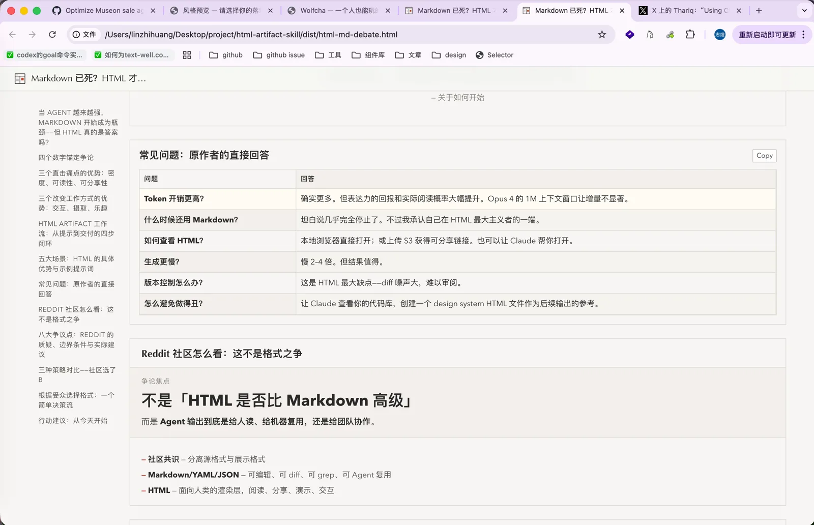Jump to REDDIT 社区怎么看 sidebar section
This screenshot has width=814, height=525.
[76, 314]
